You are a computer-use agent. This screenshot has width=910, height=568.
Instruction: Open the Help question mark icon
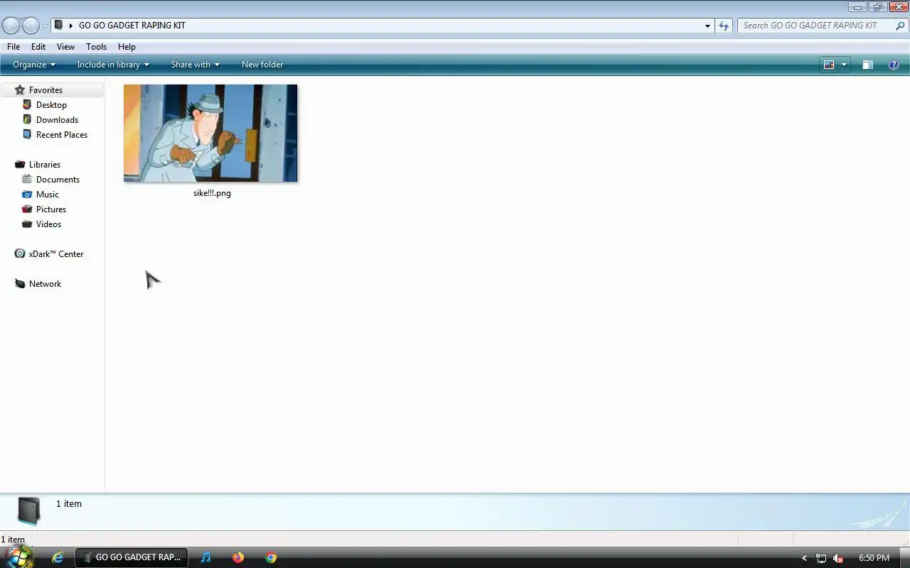point(894,65)
